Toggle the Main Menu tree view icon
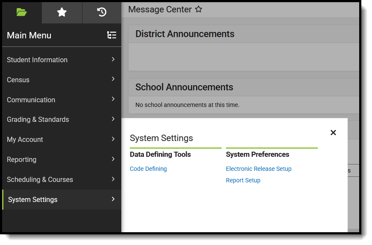 (x=111, y=35)
